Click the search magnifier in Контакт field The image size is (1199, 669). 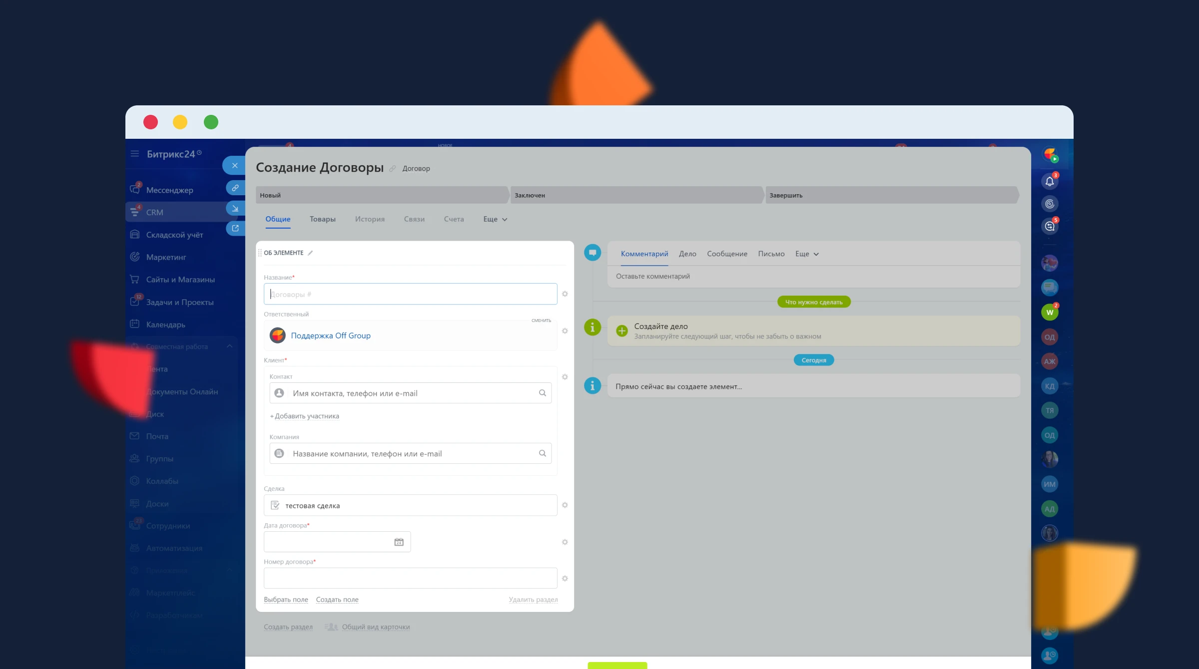[543, 393]
